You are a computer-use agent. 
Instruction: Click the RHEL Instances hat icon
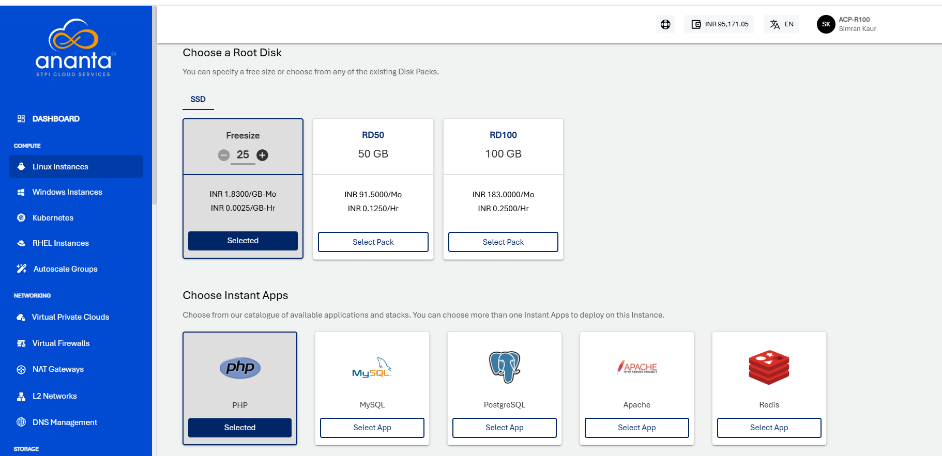pyautogui.click(x=21, y=243)
